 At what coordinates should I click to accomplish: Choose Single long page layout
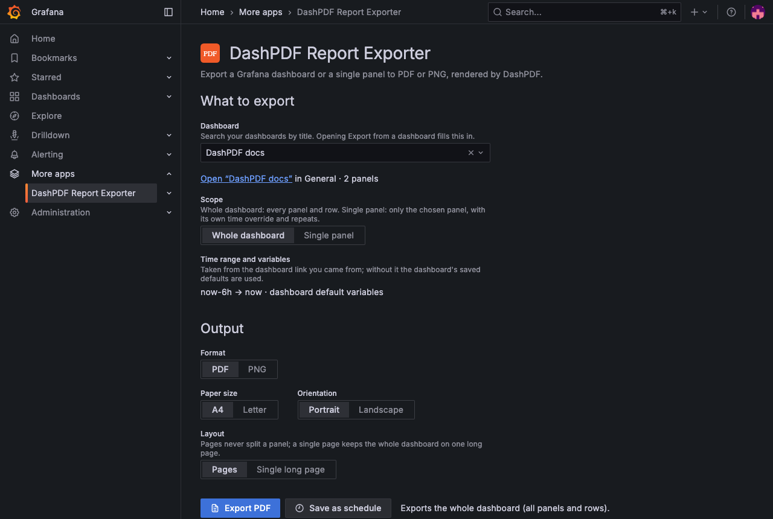point(290,470)
